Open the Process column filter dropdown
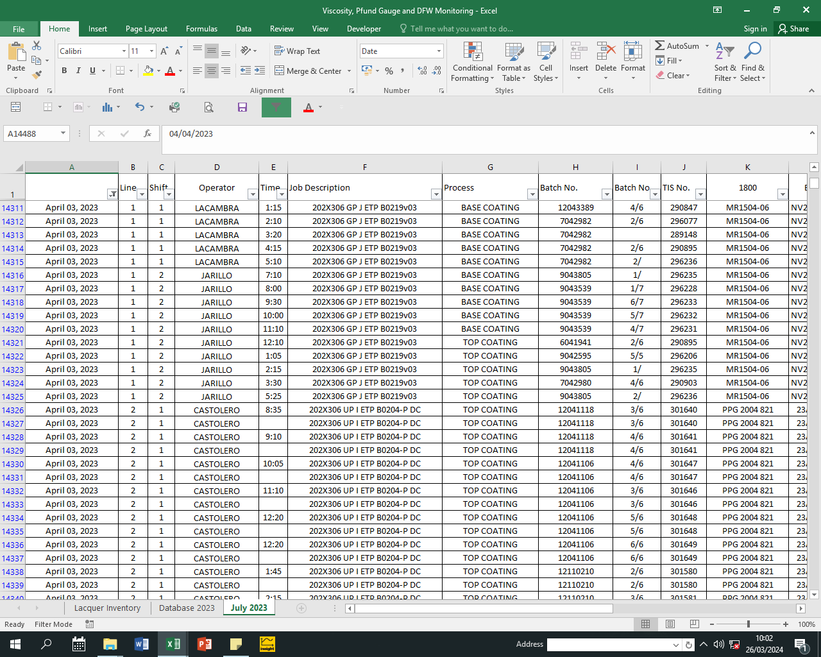Viewport: 821px width, 657px height. 532,194
